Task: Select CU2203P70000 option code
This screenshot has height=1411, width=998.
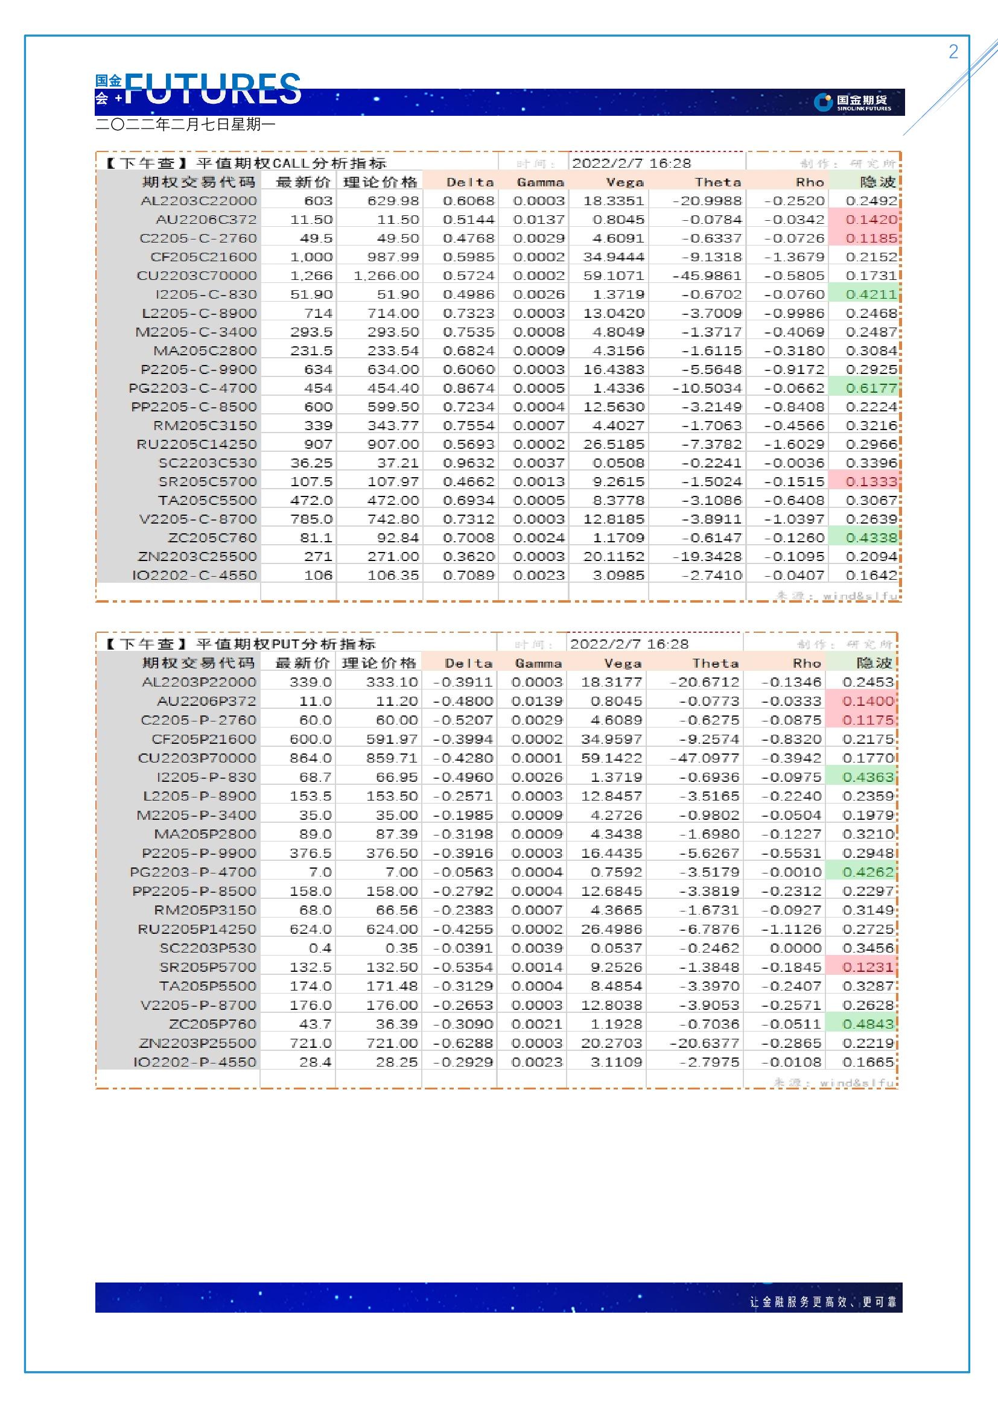Action: (x=197, y=758)
